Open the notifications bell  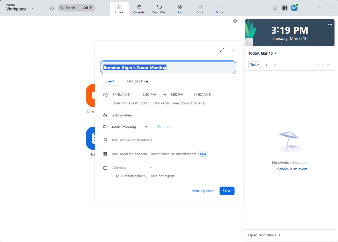tap(275, 7)
